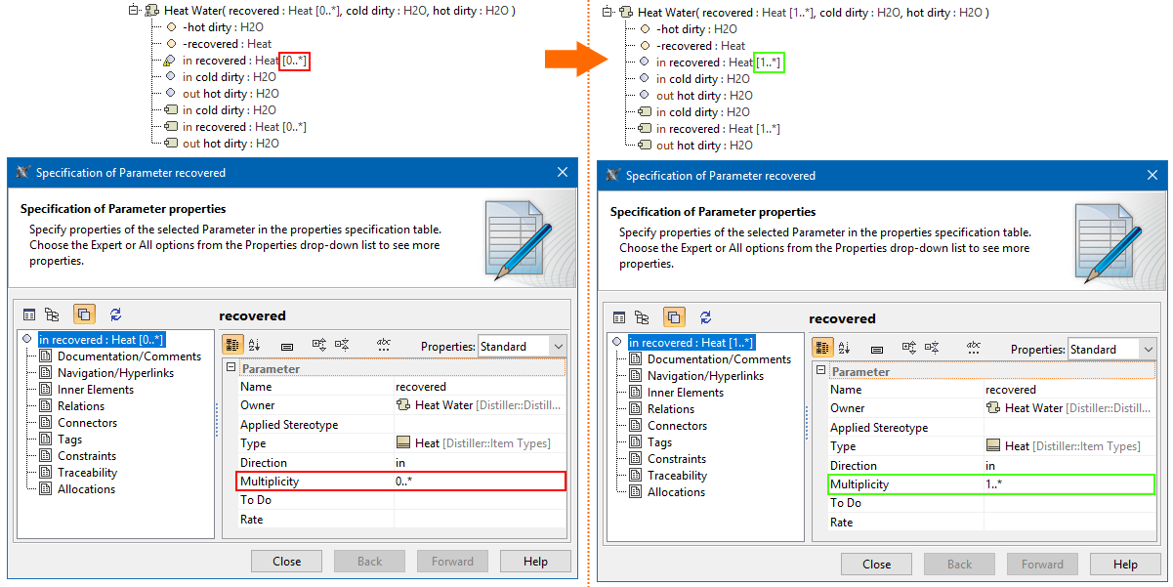Click Multiplicity value 1..* field
The image size is (1173, 587).
click(x=1069, y=484)
